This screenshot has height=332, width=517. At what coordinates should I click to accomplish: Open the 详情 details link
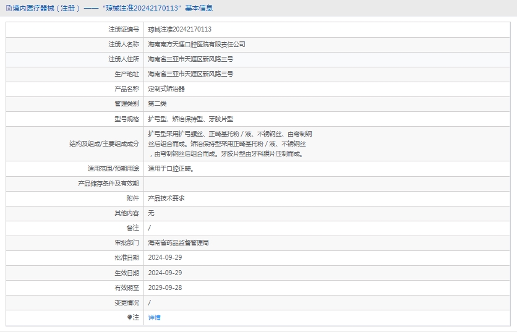click(154, 317)
